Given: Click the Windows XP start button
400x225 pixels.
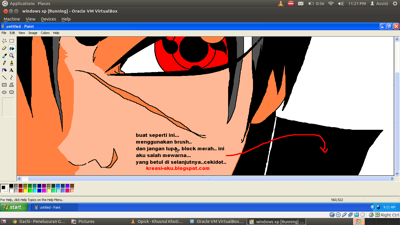Looking at the screenshot, I should coord(14,207).
